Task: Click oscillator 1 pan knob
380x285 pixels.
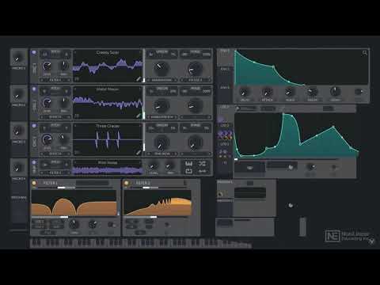Action: [x=64, y=66]
